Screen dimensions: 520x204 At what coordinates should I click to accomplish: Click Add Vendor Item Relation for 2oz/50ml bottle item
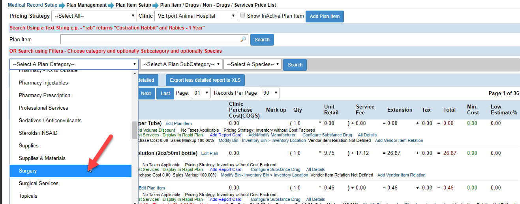402,175
